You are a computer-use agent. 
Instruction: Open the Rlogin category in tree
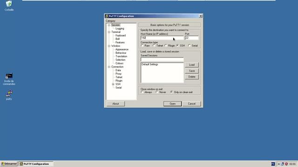click(x=119, y=81)
